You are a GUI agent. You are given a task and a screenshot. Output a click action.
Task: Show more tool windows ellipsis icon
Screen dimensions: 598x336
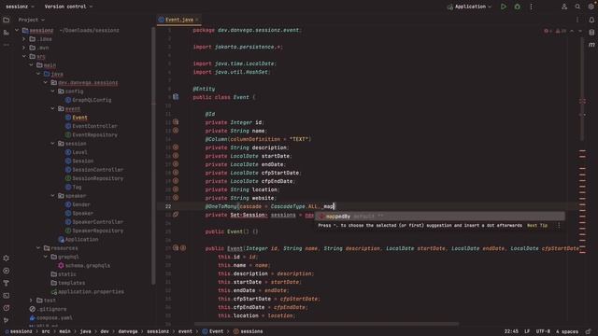[x=7, y=45]
